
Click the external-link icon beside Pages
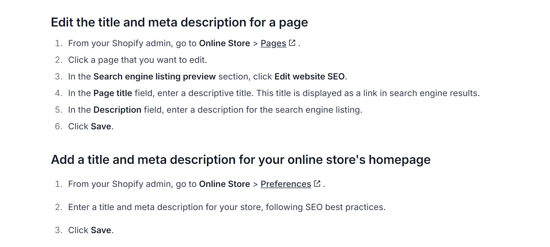pyautogui.click(x=292, y=43)
